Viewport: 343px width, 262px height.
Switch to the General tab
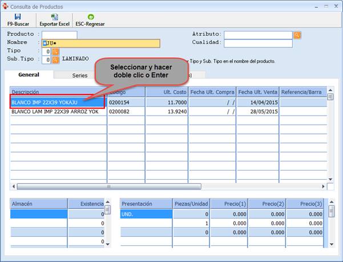[x=29, y=75]
